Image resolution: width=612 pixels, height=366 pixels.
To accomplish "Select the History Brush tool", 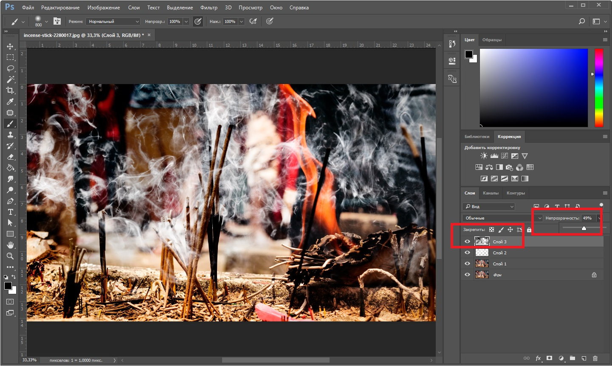I will pyautogui.click(x=10, y=146).
